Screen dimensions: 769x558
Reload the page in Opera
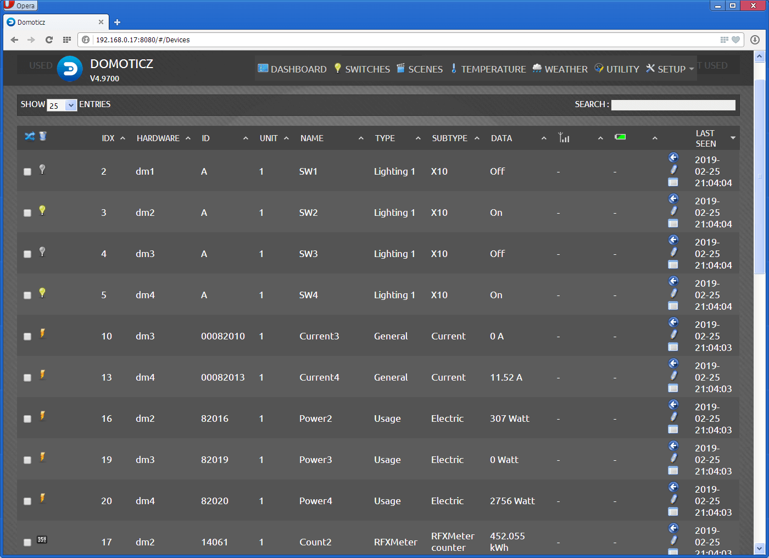[49, 40]
